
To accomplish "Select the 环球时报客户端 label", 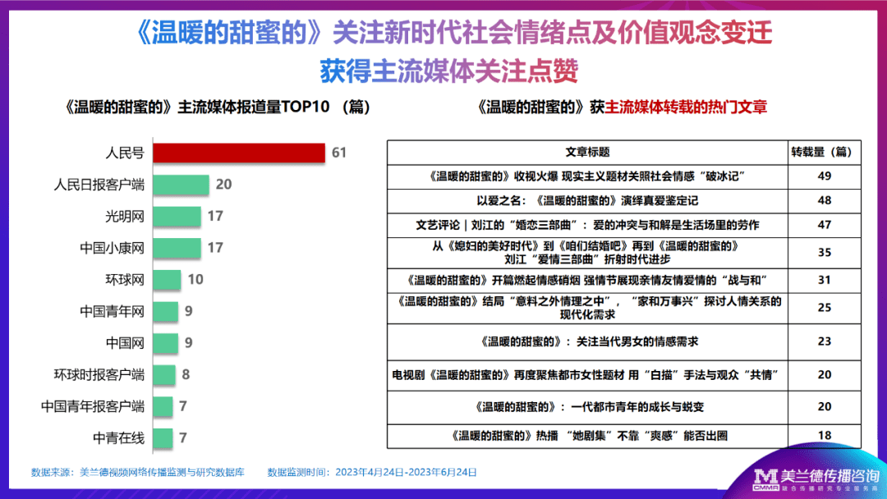I will click(x=99, y=374).
